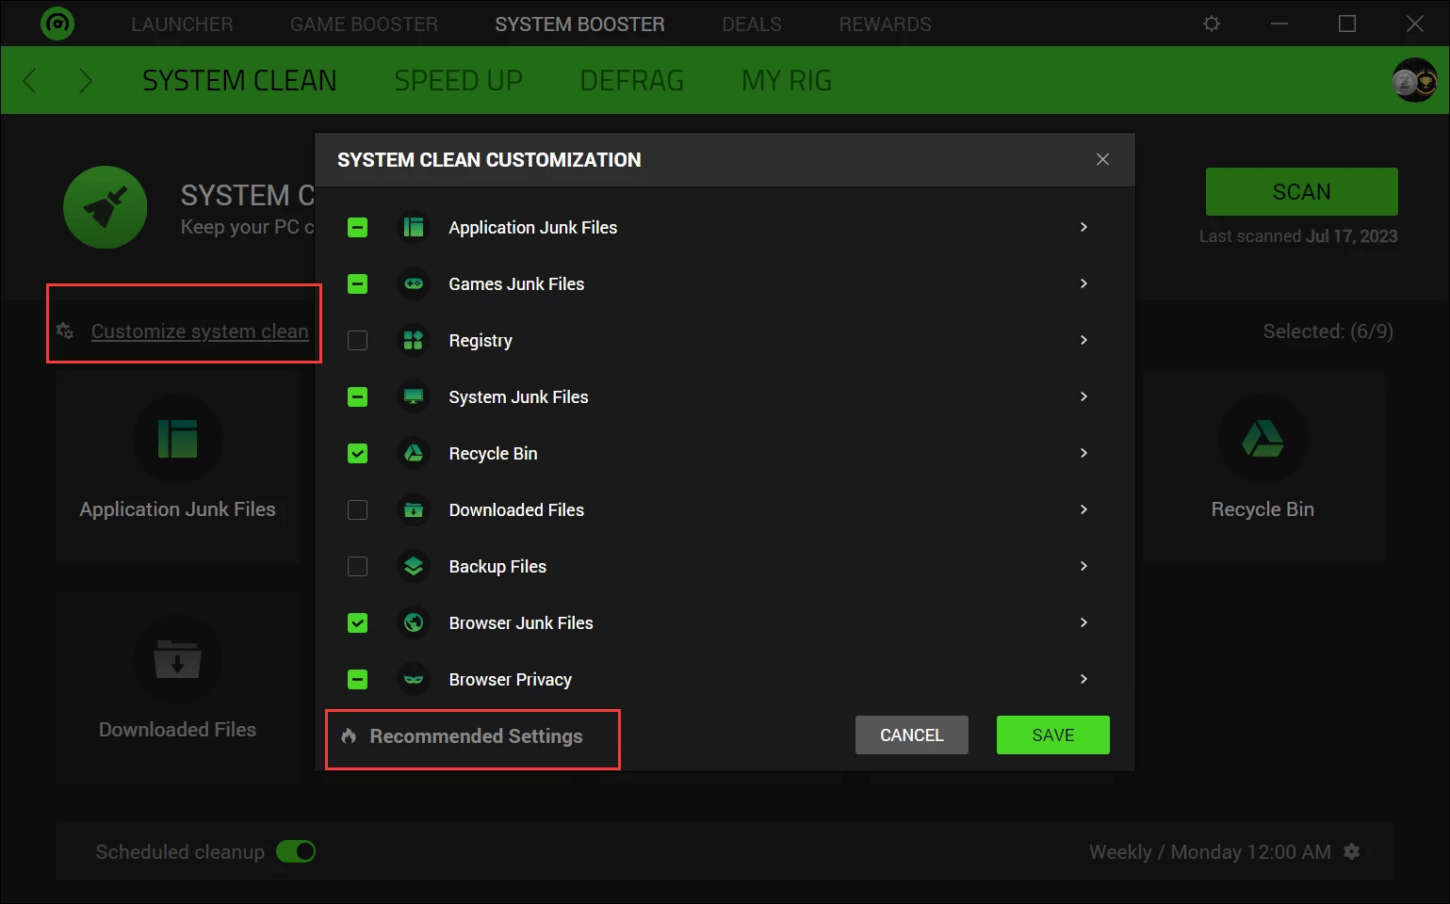Expand Browser Privacy chevron
Screen dimensions: 1450x904
coord(1083,679)
